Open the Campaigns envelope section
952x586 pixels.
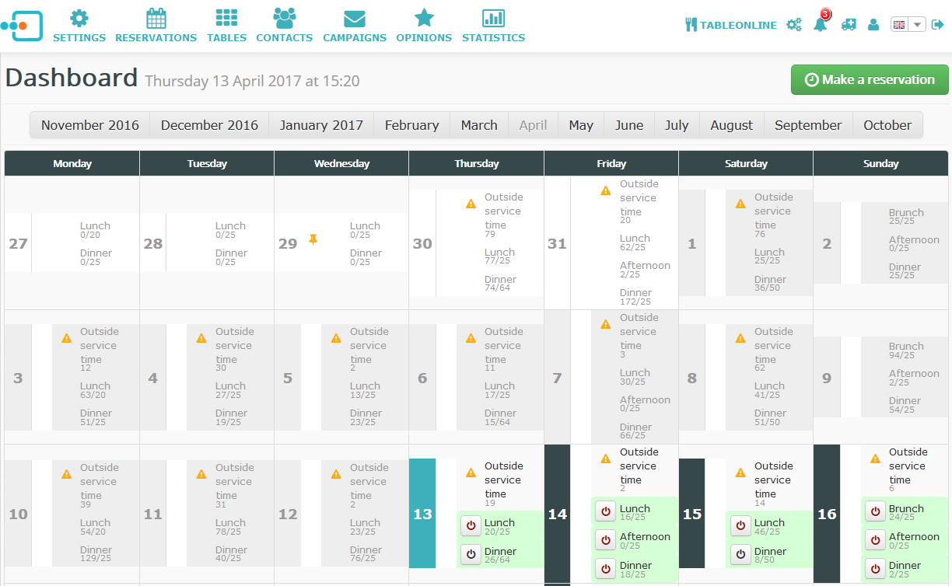[354, 26]
